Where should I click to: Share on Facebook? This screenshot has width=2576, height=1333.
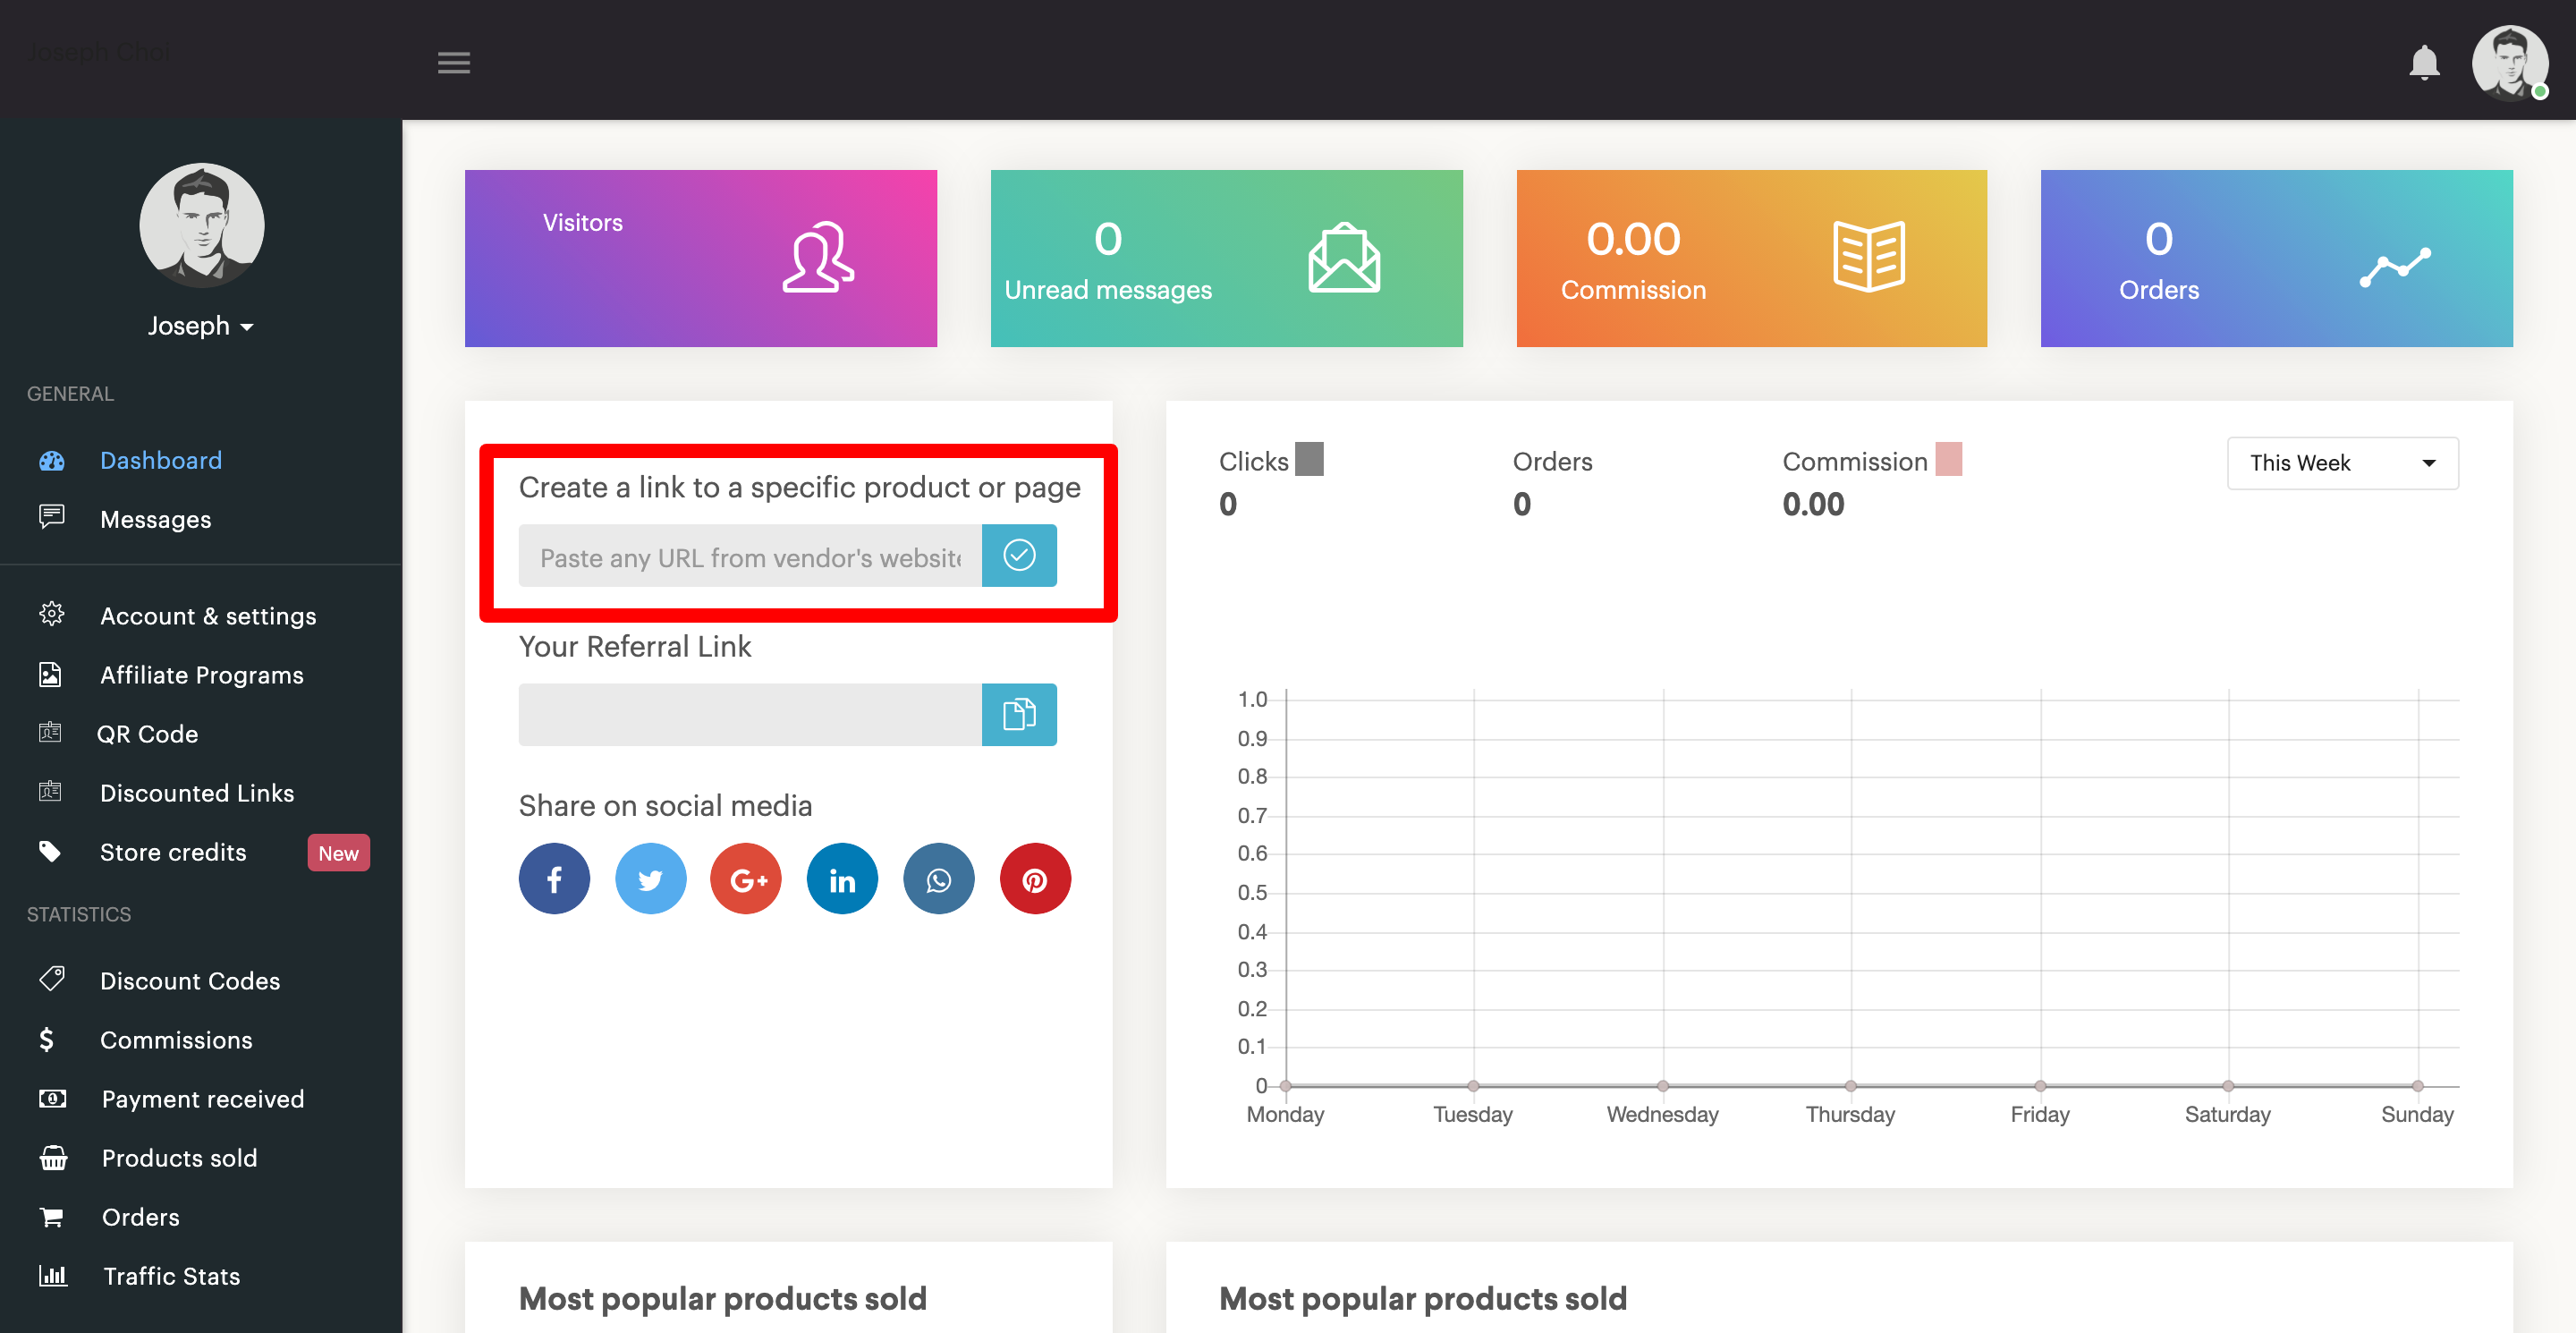click(554, 879)
